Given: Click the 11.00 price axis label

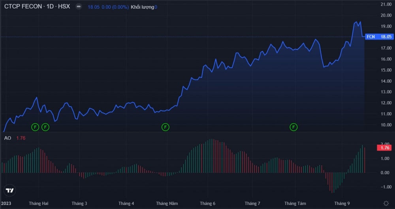Looking at the screenshot, I should pos(386,114).
